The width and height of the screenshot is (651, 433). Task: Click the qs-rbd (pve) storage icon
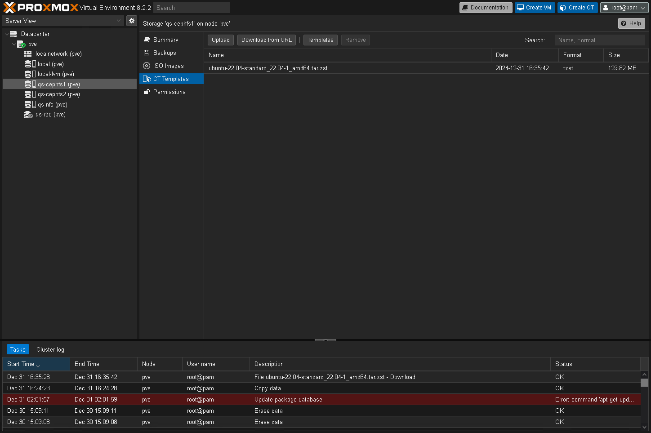[x=28, y=115]
